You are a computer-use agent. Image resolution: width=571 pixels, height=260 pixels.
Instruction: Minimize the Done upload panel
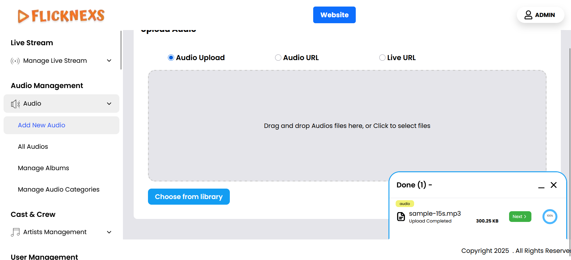541,185
